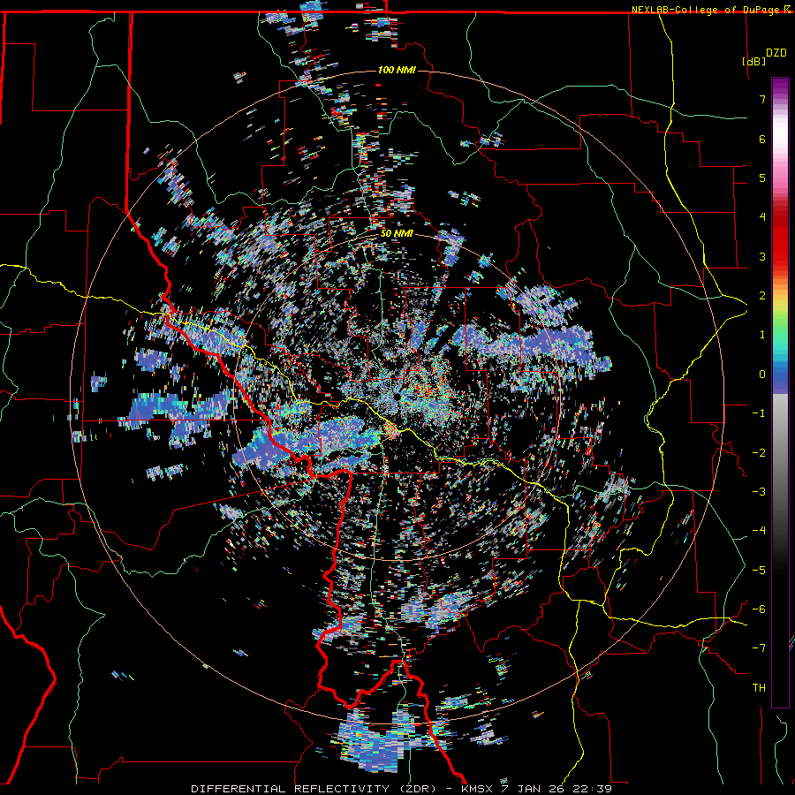The height and width of the screenshot is (795, 795).
Task: Click the 50 NMI range ring label
Action: tap(397, 234)
